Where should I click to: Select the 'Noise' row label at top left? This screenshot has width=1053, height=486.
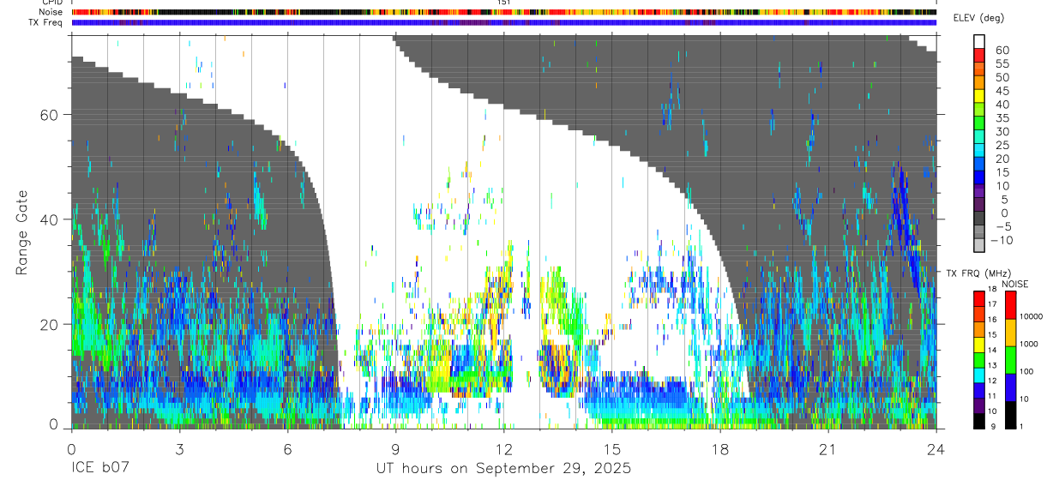51,13
